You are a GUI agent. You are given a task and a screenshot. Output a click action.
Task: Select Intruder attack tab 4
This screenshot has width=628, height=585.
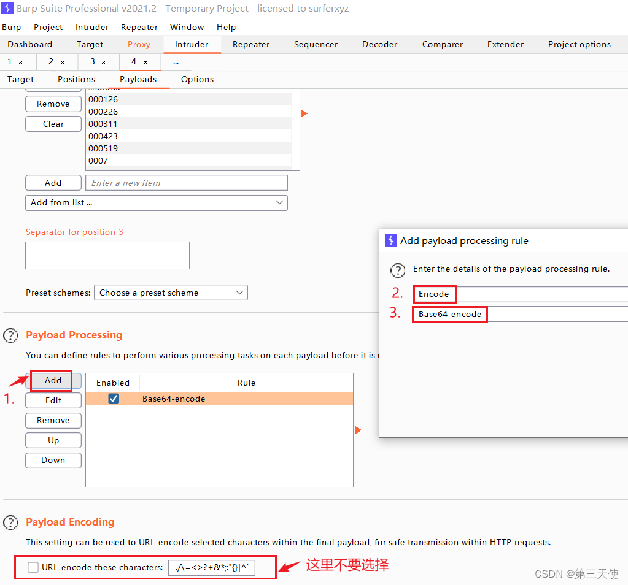click(x=134, y=62)
